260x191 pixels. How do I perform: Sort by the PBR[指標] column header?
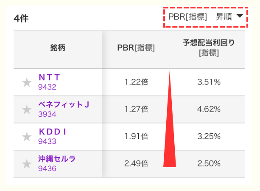tap(136, 48)
